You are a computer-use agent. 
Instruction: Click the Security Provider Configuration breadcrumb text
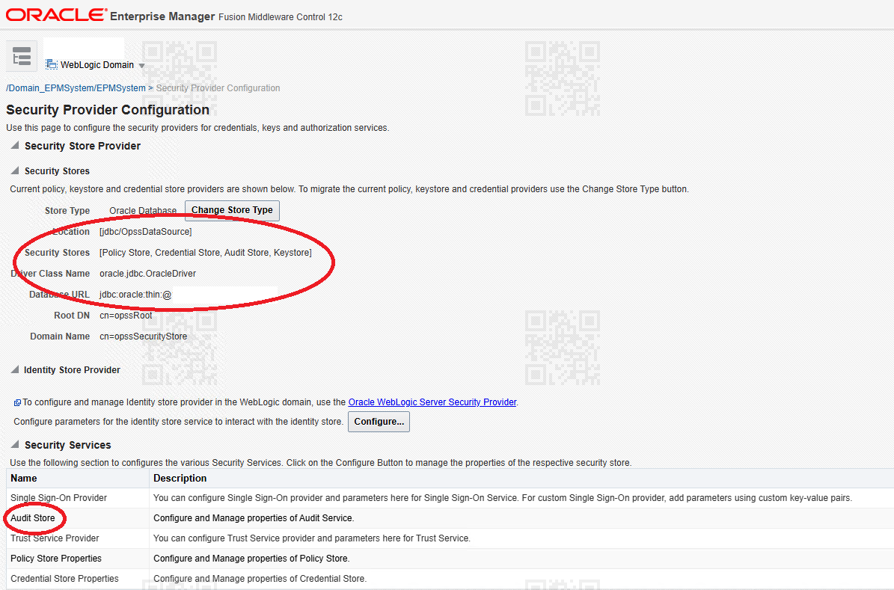click(218, 87)
